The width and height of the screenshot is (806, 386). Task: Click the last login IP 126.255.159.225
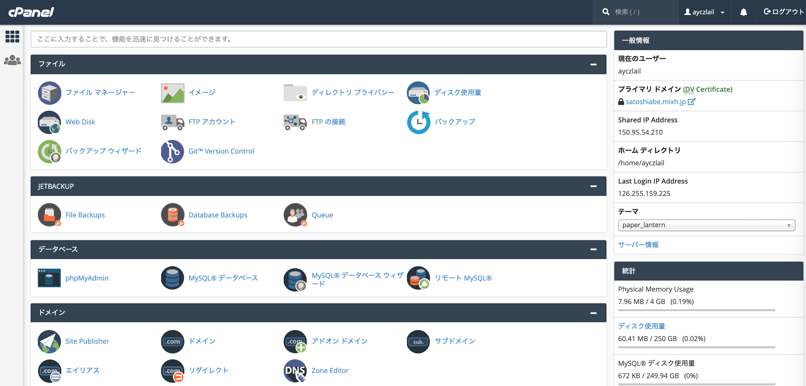tap(644, 193)
